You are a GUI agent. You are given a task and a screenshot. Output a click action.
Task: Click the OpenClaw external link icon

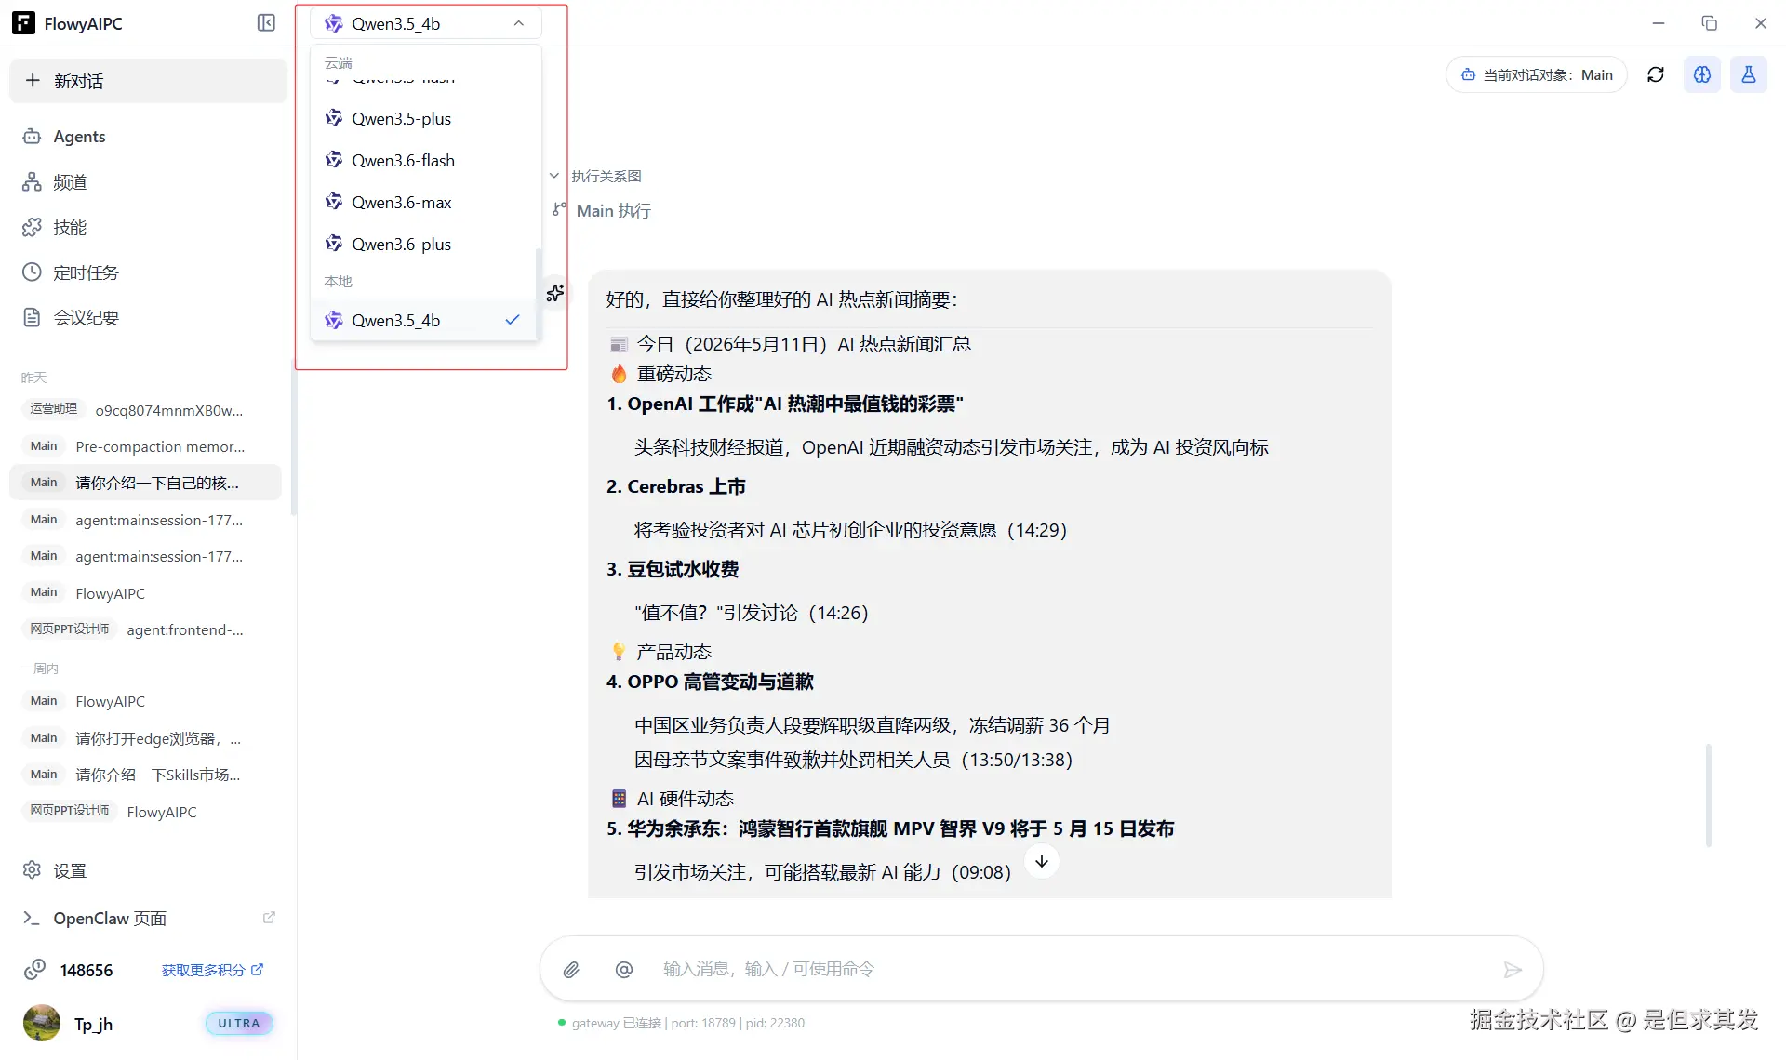pyautogui.click(x=269, y=918)
